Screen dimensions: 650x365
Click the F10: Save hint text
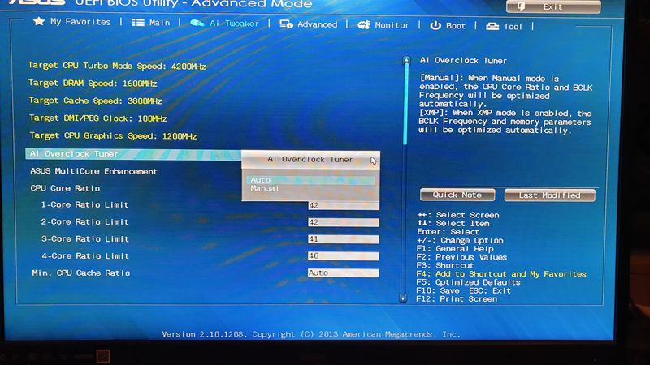click(438, 290)
